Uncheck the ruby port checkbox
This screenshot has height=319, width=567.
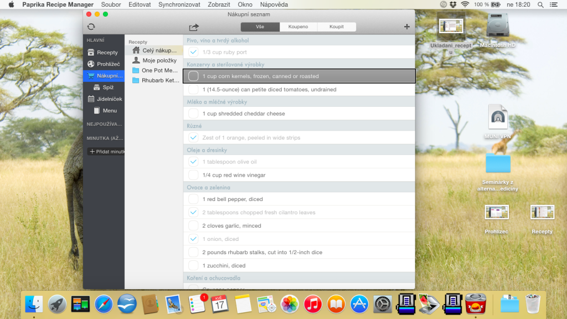193,52
